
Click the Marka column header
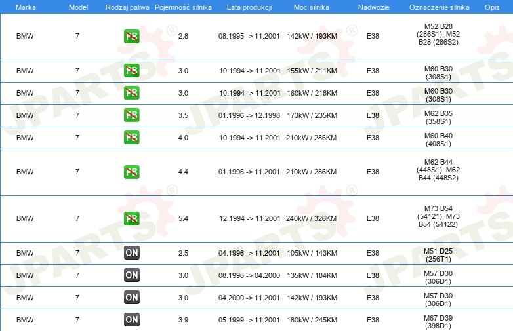[26, 7]
